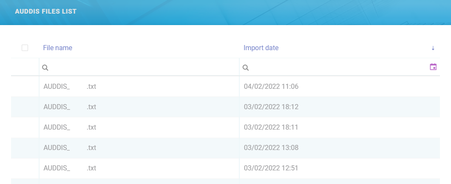Open the AUDDIS file imported 03/02/2022 18:12

pos(70,107)
